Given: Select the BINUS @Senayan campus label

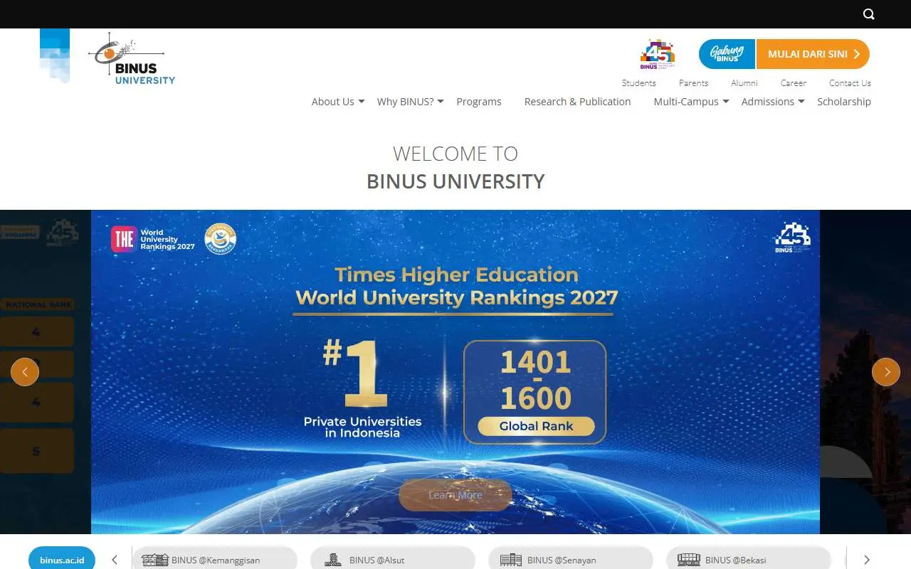Looking at the screenshot, I should 562,560.
